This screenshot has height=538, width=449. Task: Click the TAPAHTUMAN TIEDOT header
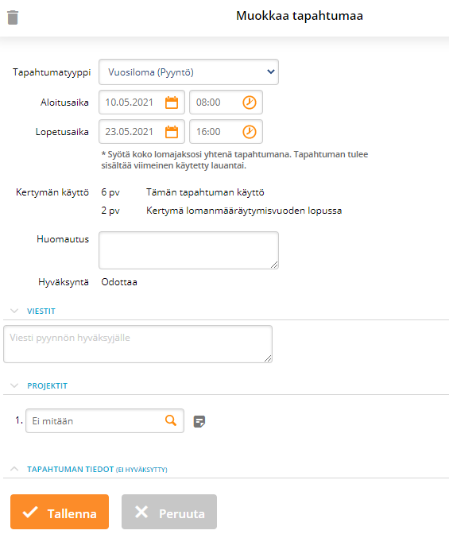pyautogui.click(x=97, y=470)
